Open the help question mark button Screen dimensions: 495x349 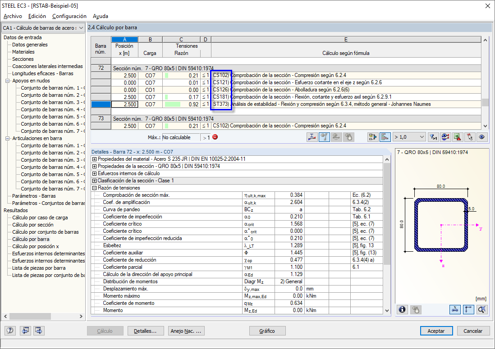coord(10,331)
